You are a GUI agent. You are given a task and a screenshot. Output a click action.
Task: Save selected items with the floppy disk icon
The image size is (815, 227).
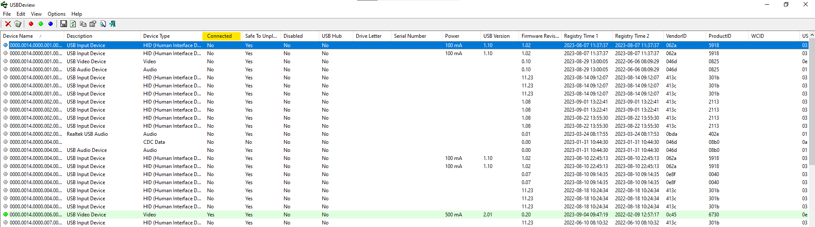coord(63,24)
